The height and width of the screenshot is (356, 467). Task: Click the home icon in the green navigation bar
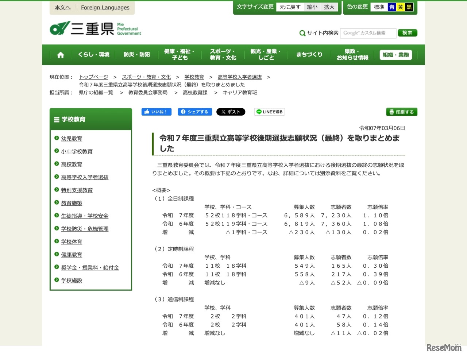(60, 55)
